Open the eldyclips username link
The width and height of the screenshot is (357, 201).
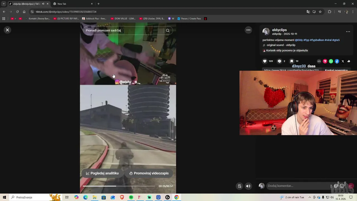tap(279, 30)
